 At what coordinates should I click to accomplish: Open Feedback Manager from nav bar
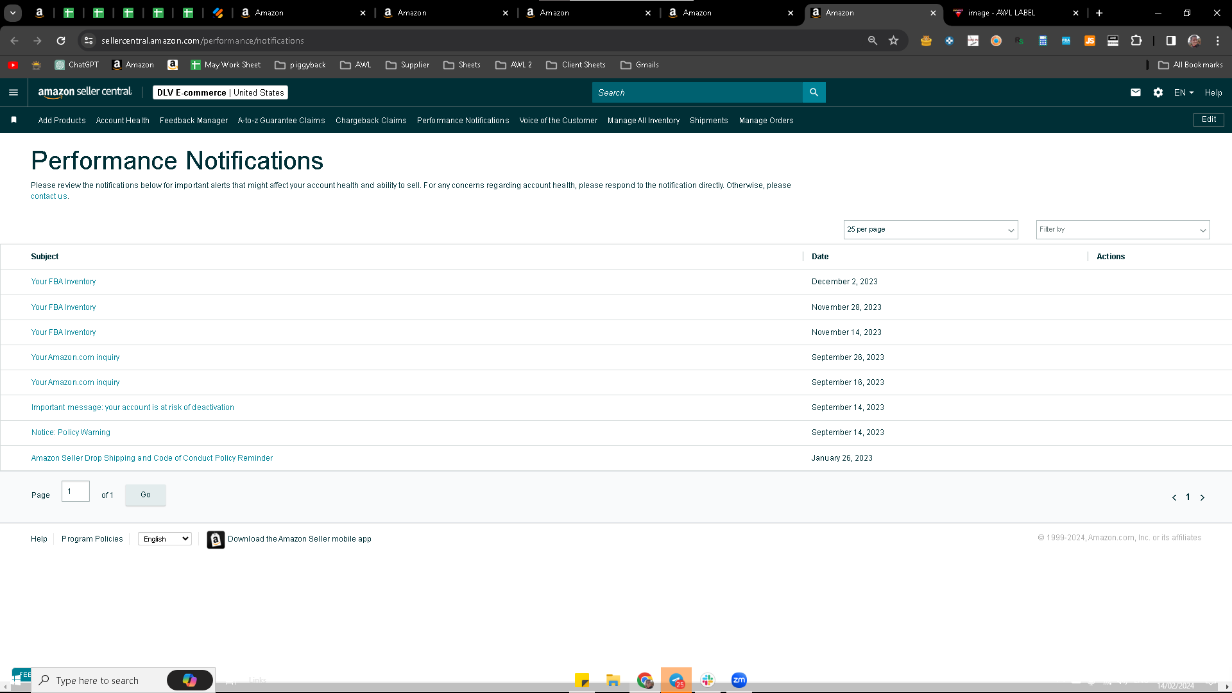[194, 121]
